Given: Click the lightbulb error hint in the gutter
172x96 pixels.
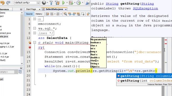Looking at the screenshot, I should [30, 43].
